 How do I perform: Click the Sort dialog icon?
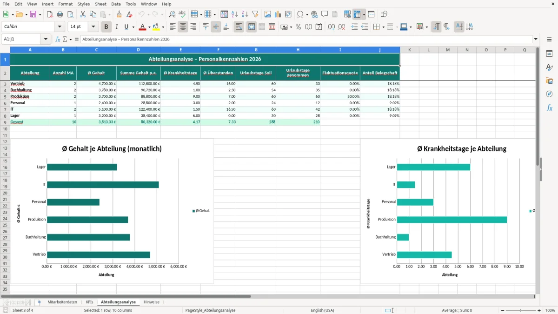pyautogui.click(x=224, y=14)
